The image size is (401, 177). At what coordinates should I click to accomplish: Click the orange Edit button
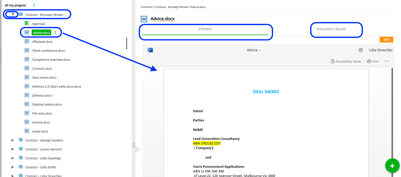pyautogui.click(x=386, y=40)
